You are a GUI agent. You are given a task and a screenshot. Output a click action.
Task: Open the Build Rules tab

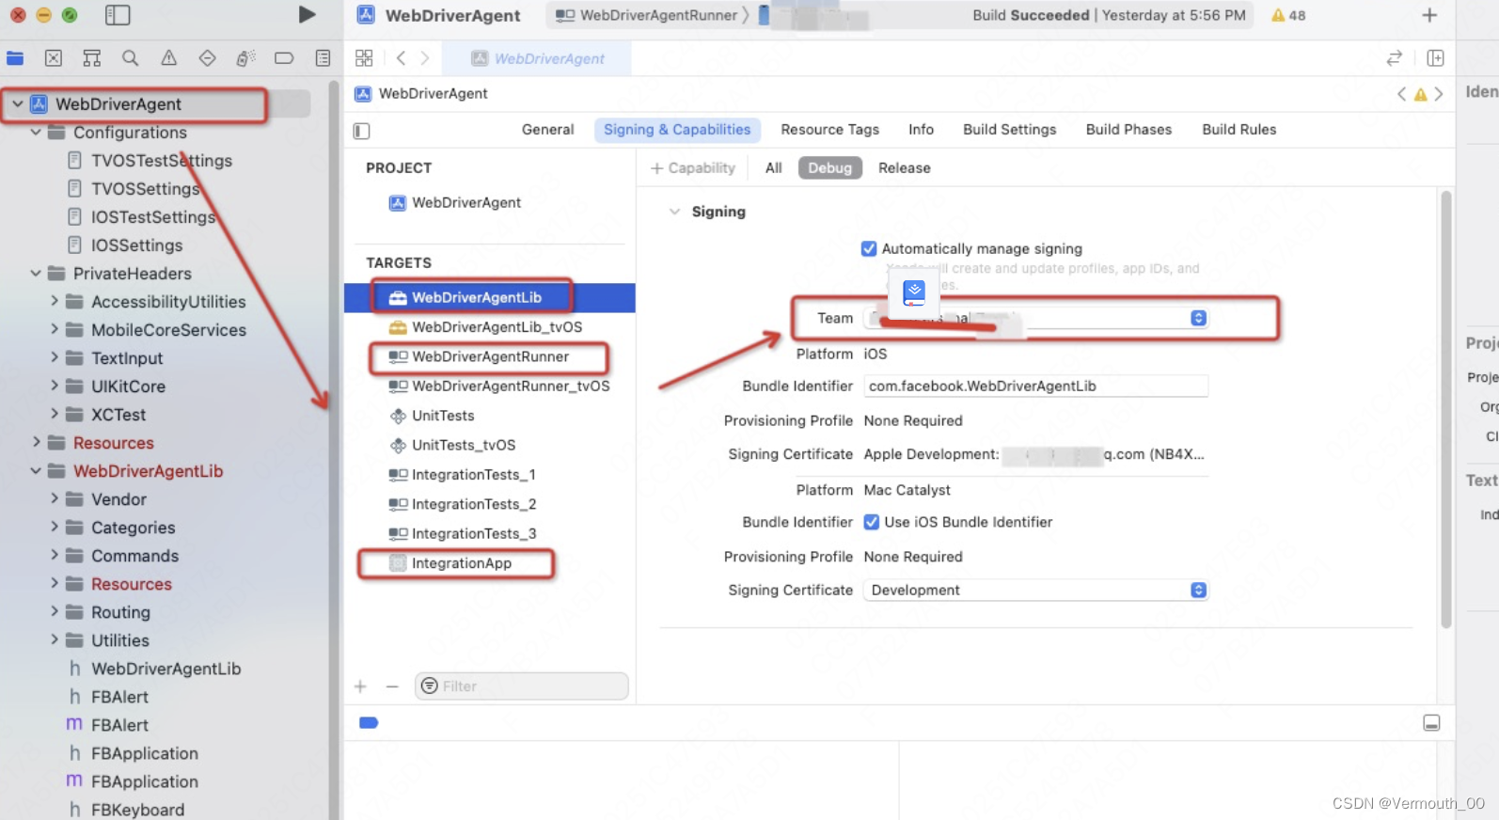click(x=1239, y=130)
